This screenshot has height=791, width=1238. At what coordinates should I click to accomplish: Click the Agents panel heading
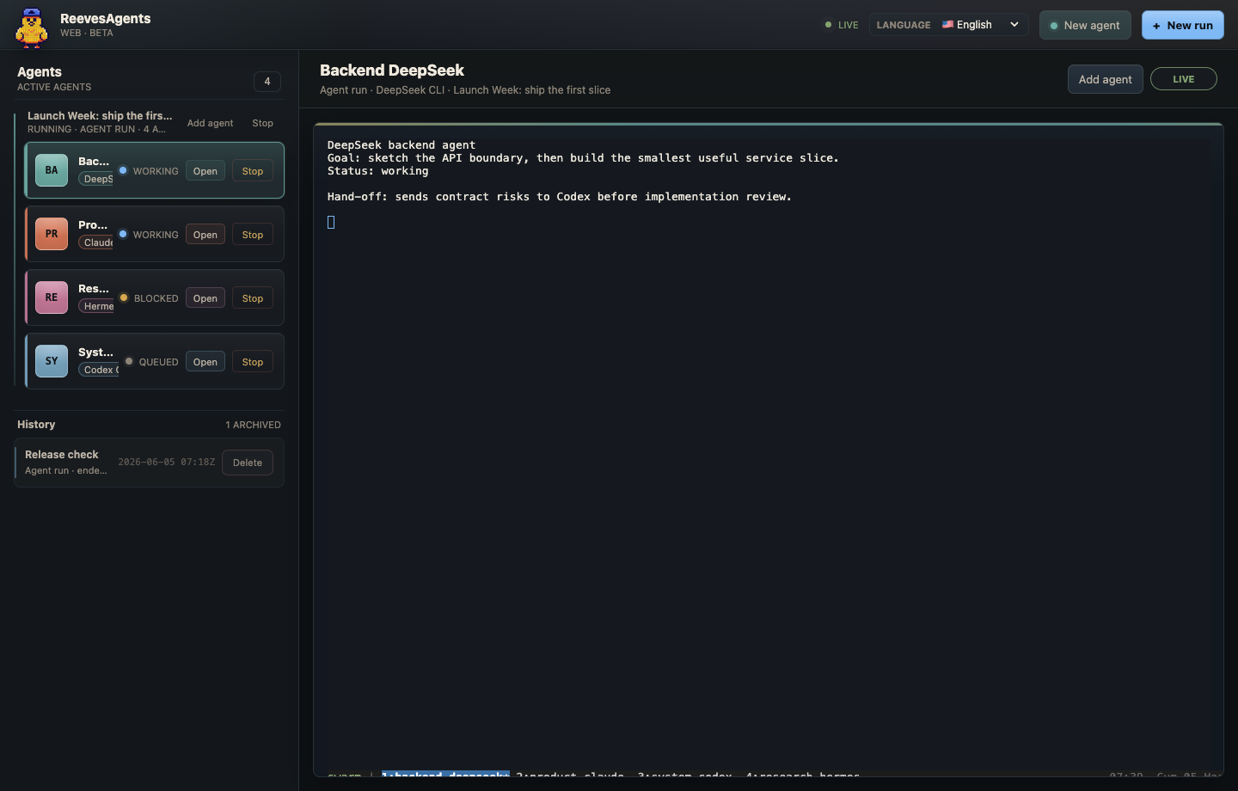40,71
